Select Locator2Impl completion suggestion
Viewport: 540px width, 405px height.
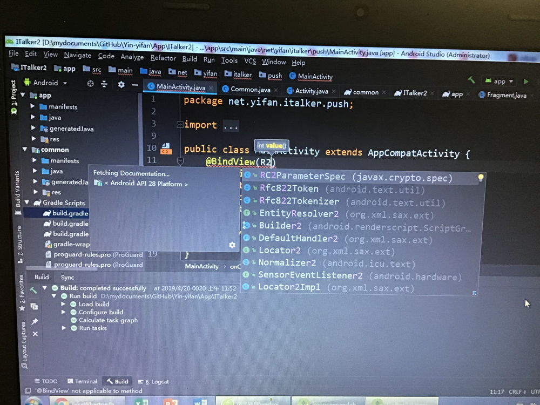click(x=360, y=287)
